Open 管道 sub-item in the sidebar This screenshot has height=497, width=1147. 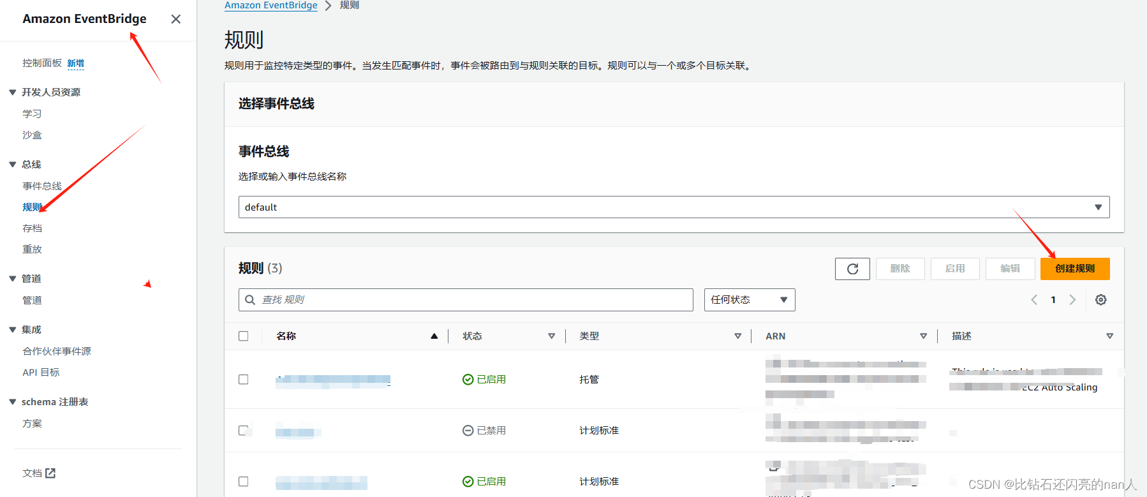click(x=32, y=300)
